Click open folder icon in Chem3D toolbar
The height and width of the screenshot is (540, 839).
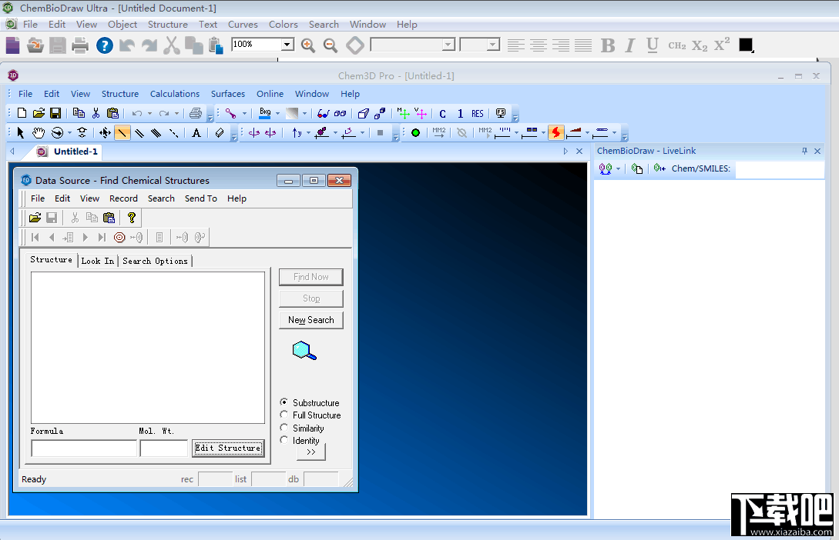pyautogui.click(x=39, y=113)
